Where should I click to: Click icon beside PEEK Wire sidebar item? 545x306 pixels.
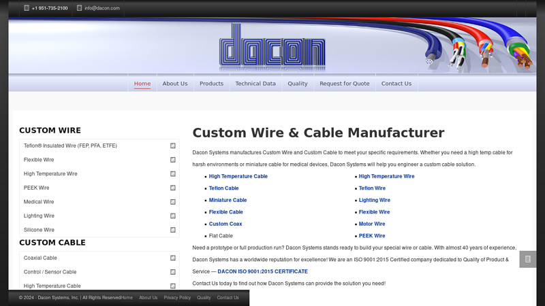pyautogui.click(x=173, y=188)
